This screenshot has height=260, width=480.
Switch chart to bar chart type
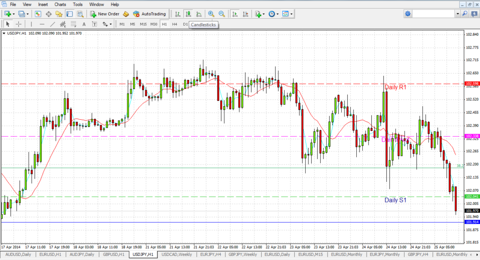pos(178,14)
